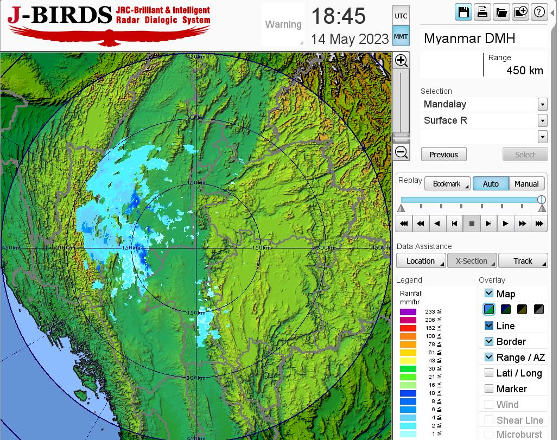Image resolution: width=559 pixels, height=440 pixels.
Task: Zoom out using the magnifier minus icon
Action: click(401, 152)
